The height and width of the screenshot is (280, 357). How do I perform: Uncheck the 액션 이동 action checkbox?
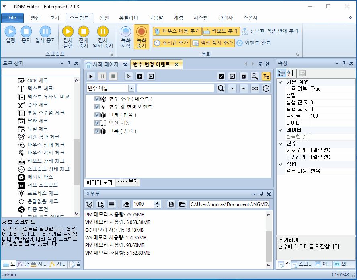click(97, 123)
